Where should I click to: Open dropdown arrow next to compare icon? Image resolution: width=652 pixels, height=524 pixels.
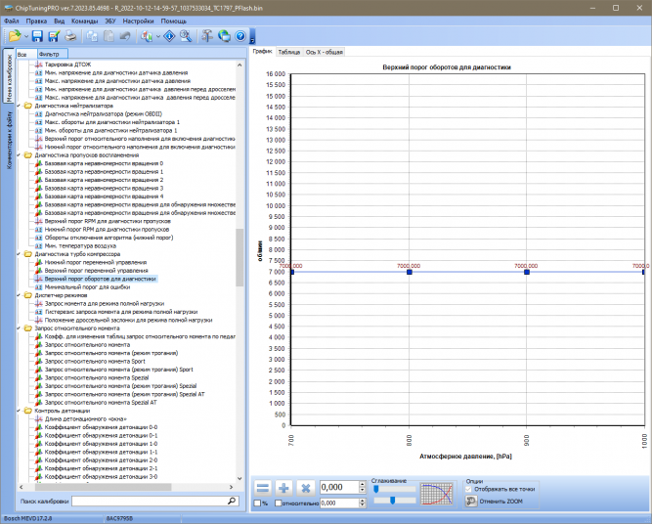[x=158, y=36]
